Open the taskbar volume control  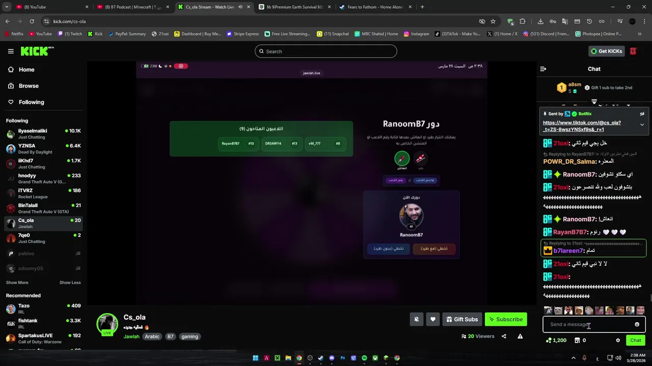(618, 358)
